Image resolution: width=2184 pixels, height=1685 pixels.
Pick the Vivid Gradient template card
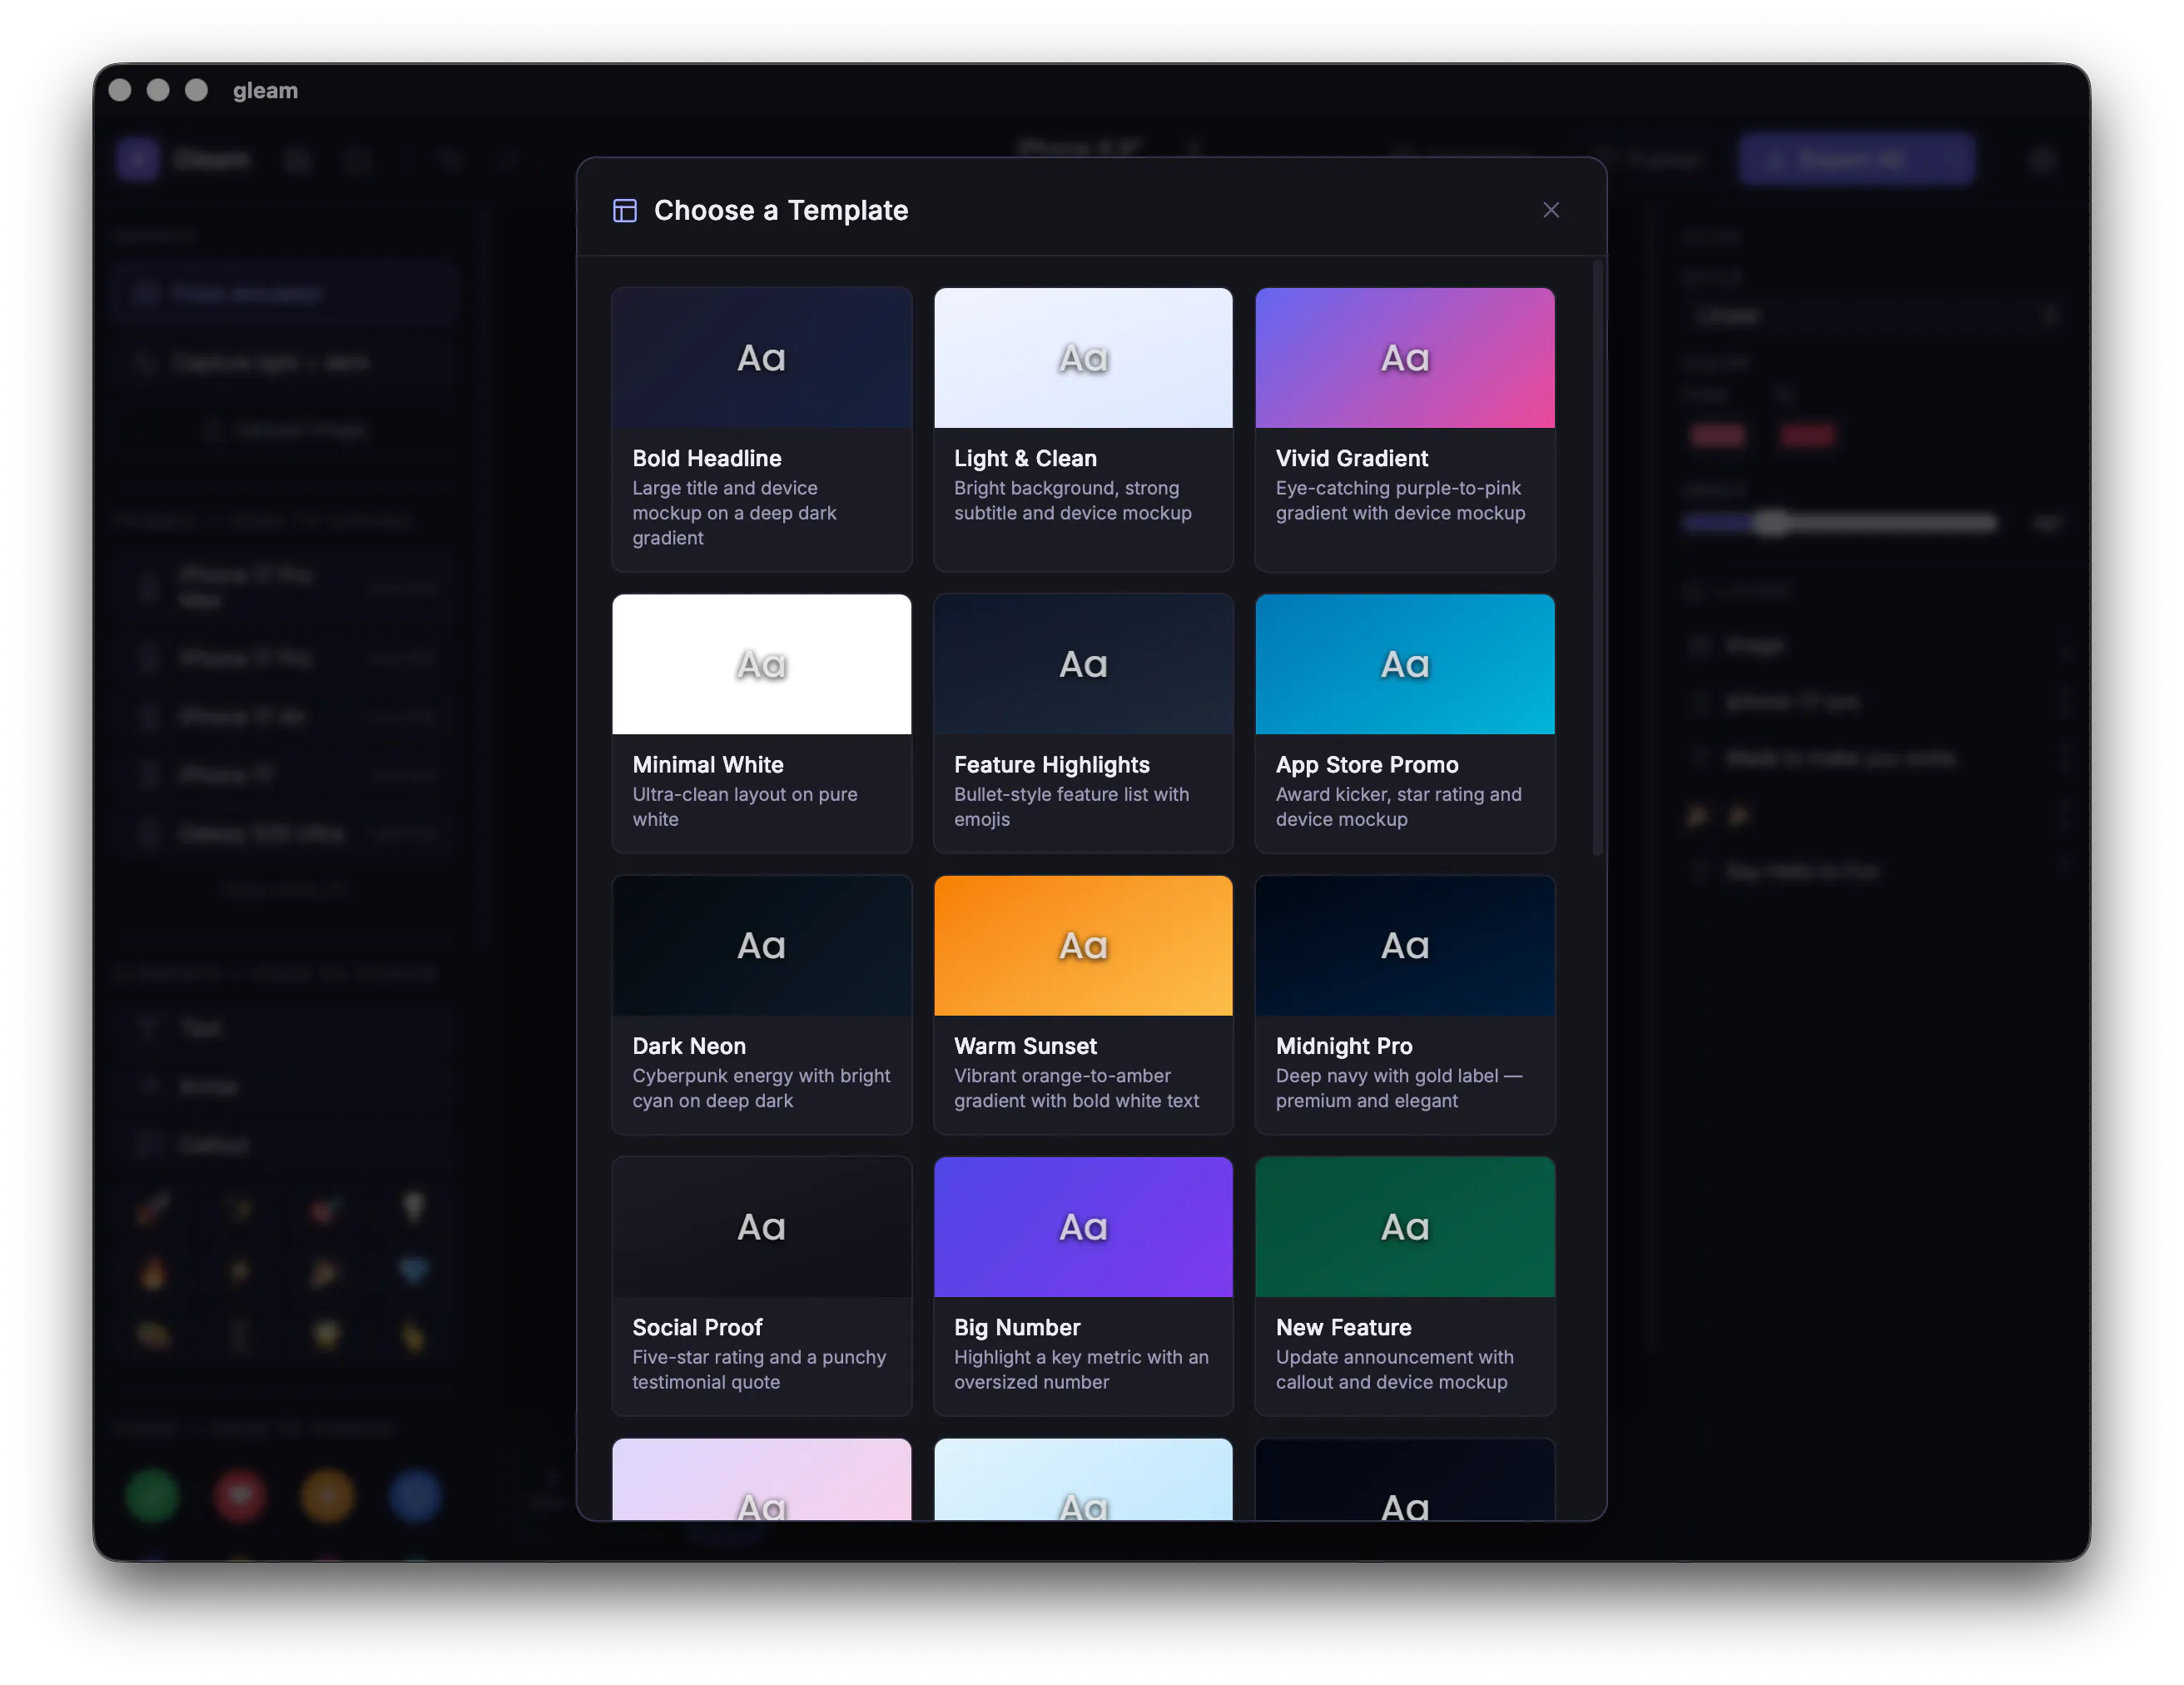[1404, 430]
